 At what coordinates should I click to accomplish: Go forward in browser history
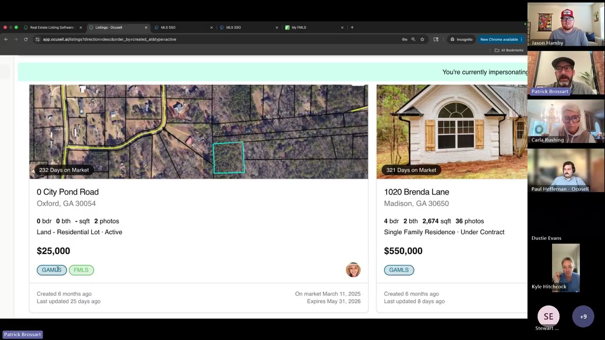16,39
